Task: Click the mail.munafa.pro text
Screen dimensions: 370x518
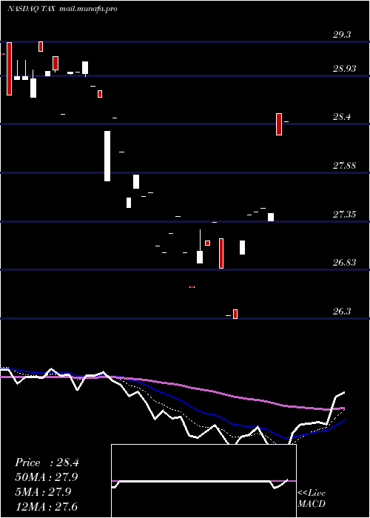Action: click(x=89, y=9)
